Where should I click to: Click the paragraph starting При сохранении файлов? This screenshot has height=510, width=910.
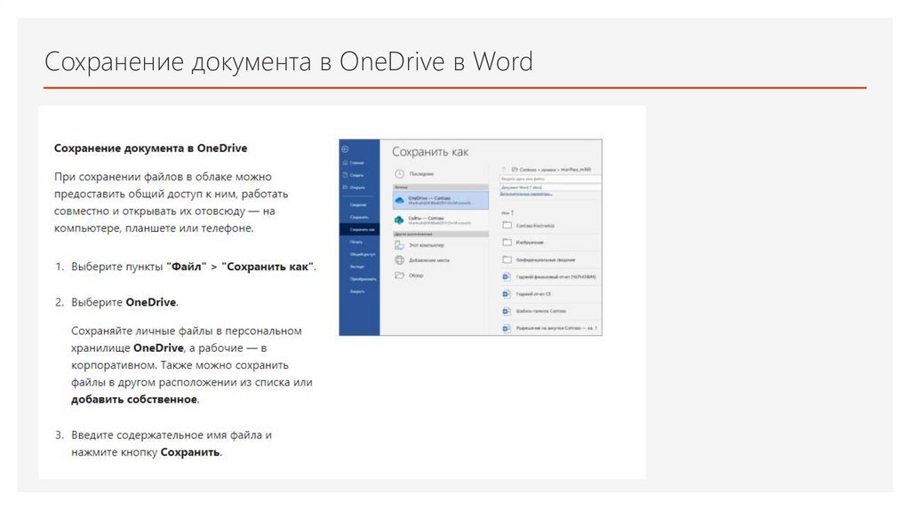tap(171, 202)
